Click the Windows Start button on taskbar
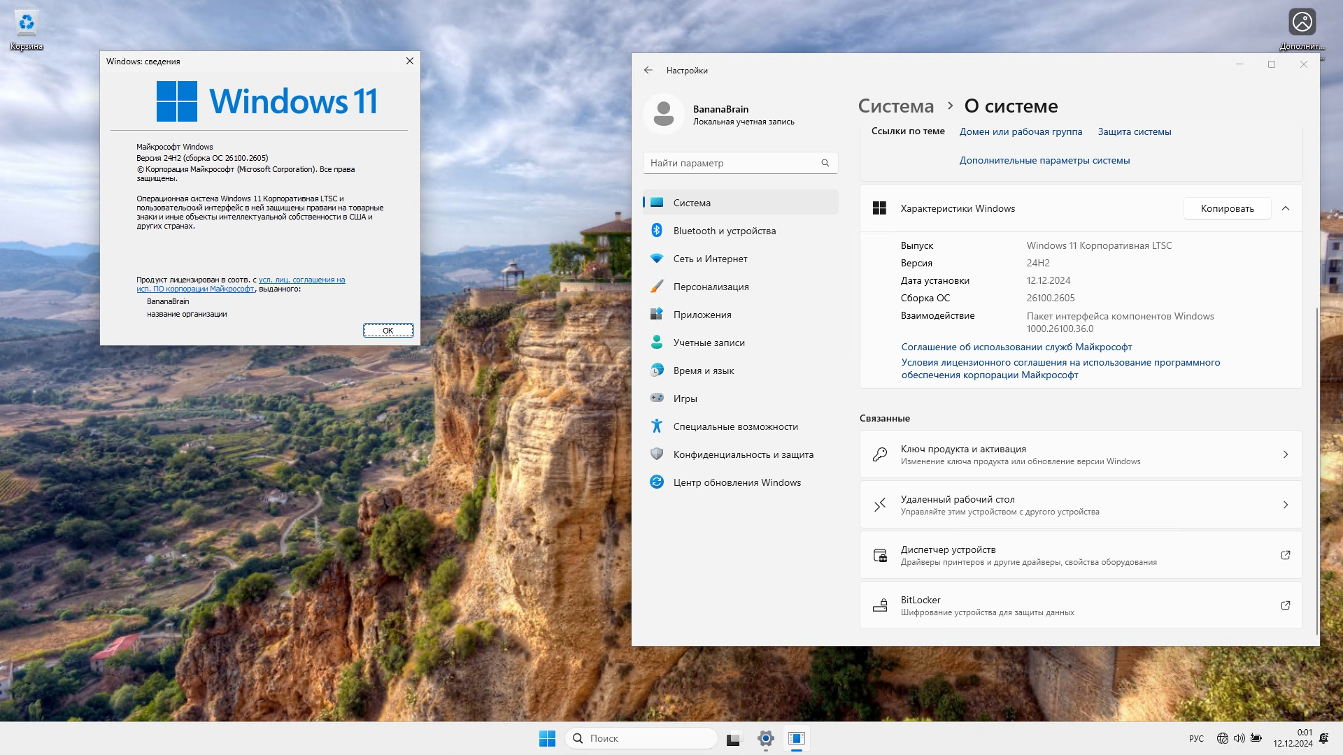 coord(547,738)
